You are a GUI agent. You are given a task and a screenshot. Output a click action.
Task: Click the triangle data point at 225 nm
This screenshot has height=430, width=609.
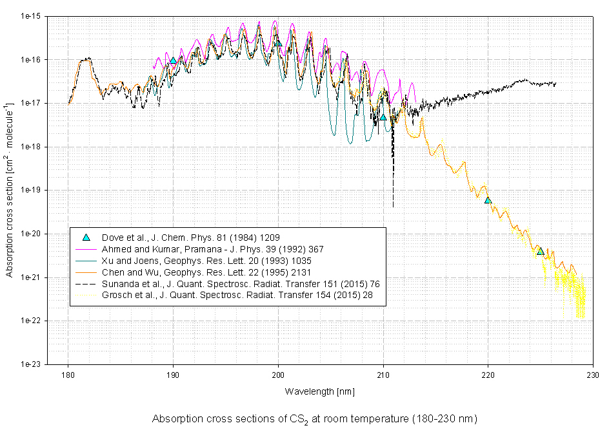click(541, 251)
